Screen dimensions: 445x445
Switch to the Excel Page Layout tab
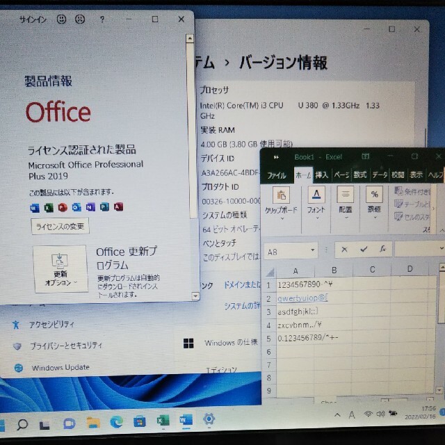[341, 175]
